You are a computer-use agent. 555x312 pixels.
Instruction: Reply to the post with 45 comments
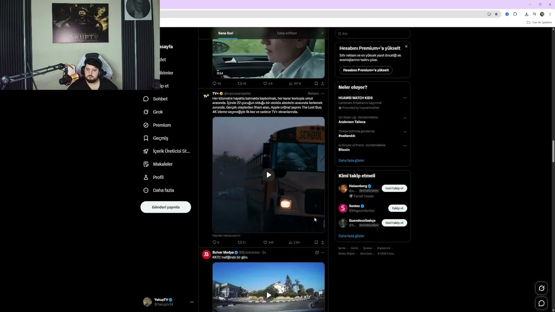click(214, 83)
